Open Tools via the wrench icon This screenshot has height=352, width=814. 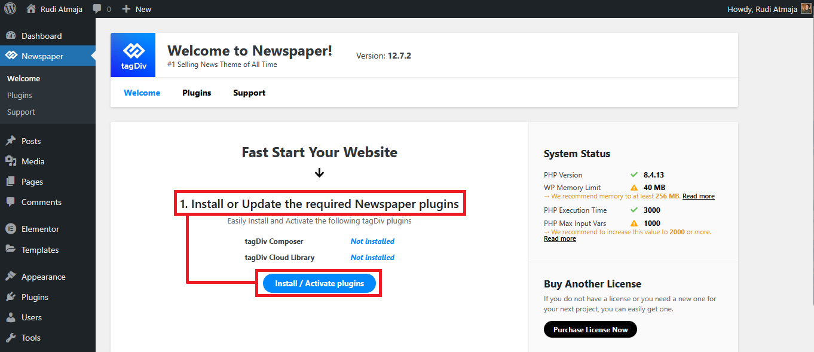(x=11, y=338)
